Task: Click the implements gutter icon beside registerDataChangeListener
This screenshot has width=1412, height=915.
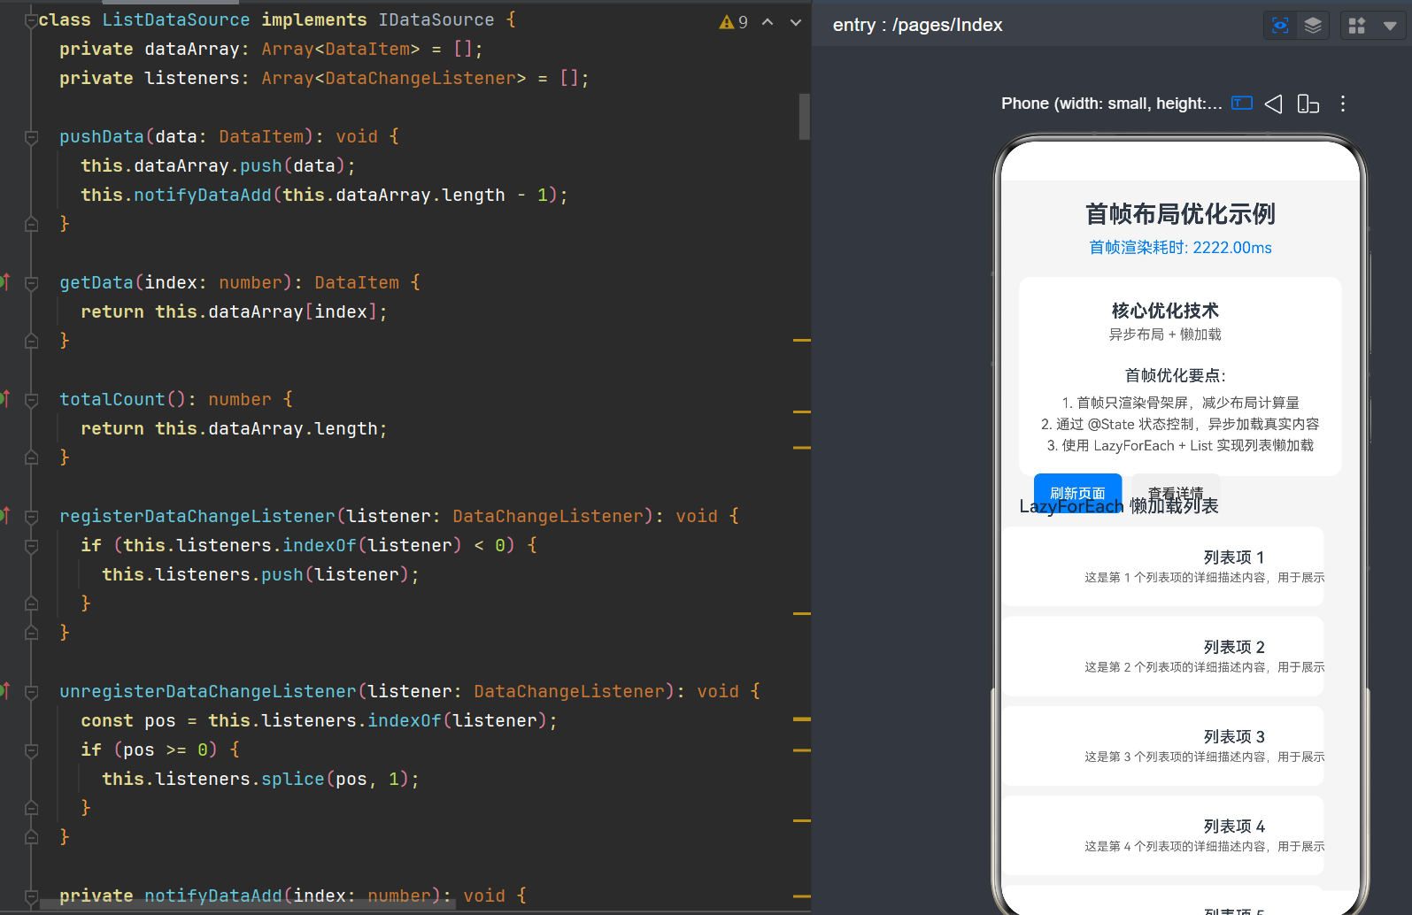Action: click(x=4, y=515)
